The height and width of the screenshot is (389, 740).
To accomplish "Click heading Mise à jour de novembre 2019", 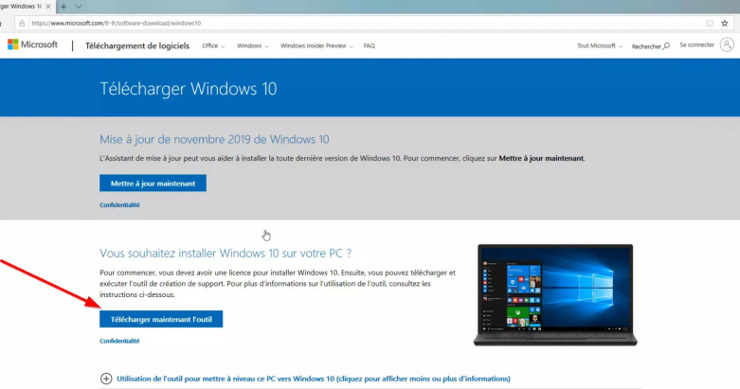I will (214, 139).
